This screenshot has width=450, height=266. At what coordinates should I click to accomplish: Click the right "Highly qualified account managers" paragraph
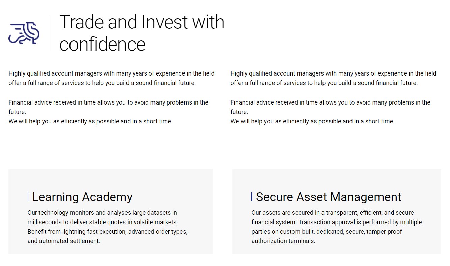point(333,78)
